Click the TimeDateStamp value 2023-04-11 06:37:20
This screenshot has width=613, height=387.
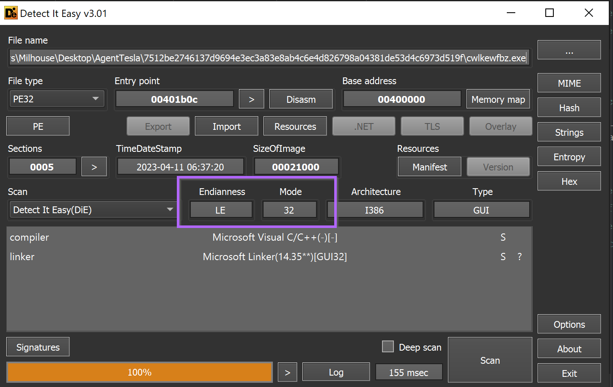point(180,167)
